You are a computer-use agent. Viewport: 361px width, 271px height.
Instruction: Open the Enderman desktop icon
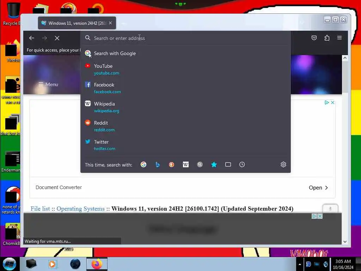pos(11,162)
